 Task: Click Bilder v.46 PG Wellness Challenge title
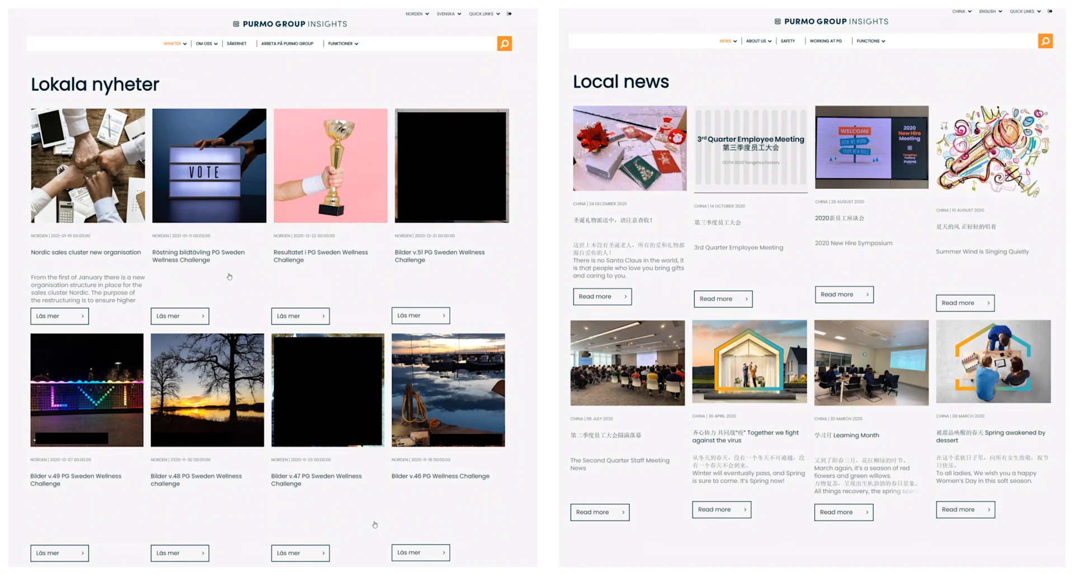coord(440,476)
